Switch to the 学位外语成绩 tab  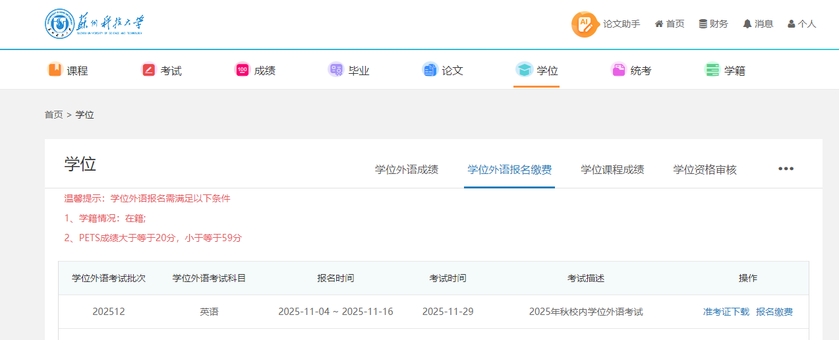[407, 169]
